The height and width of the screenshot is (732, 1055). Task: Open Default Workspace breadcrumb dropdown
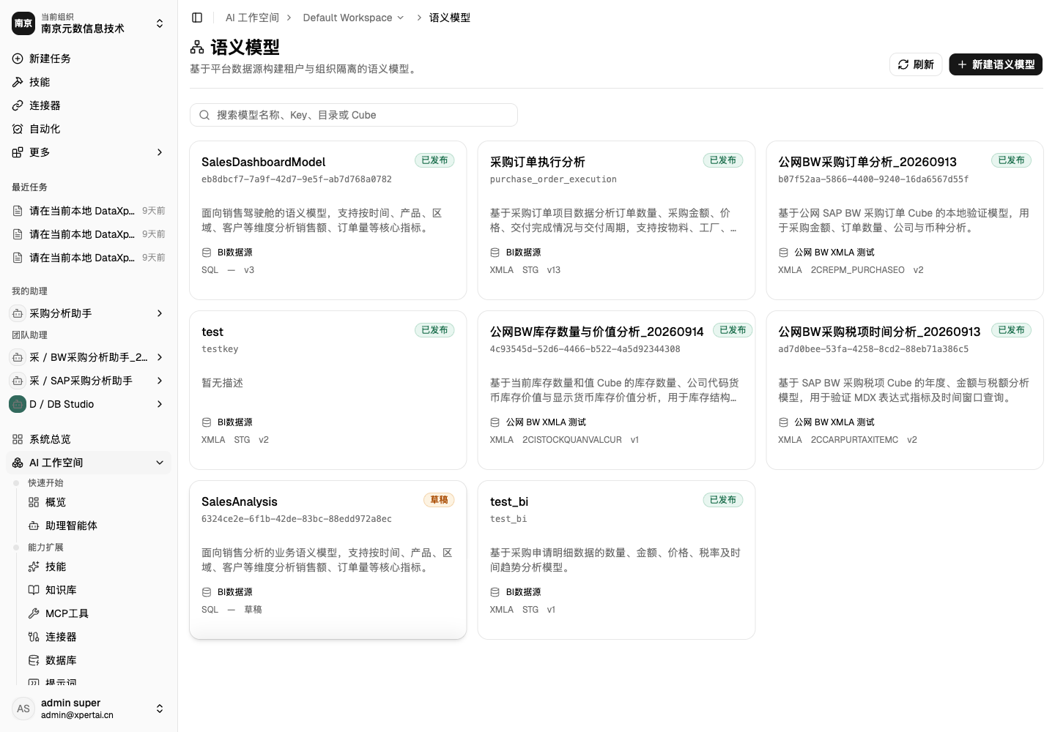[353, 18]
